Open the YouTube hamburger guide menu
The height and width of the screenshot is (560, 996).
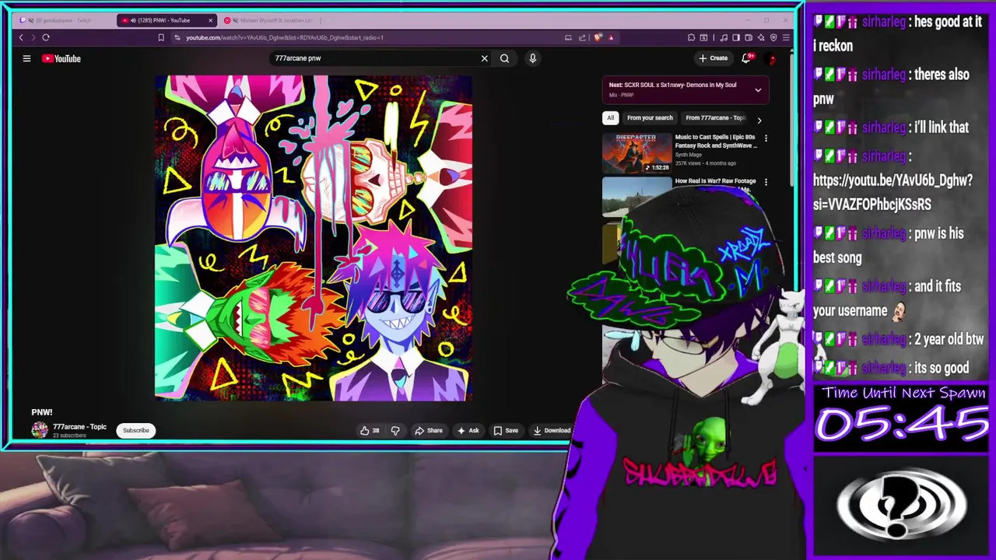pos(26,58)
